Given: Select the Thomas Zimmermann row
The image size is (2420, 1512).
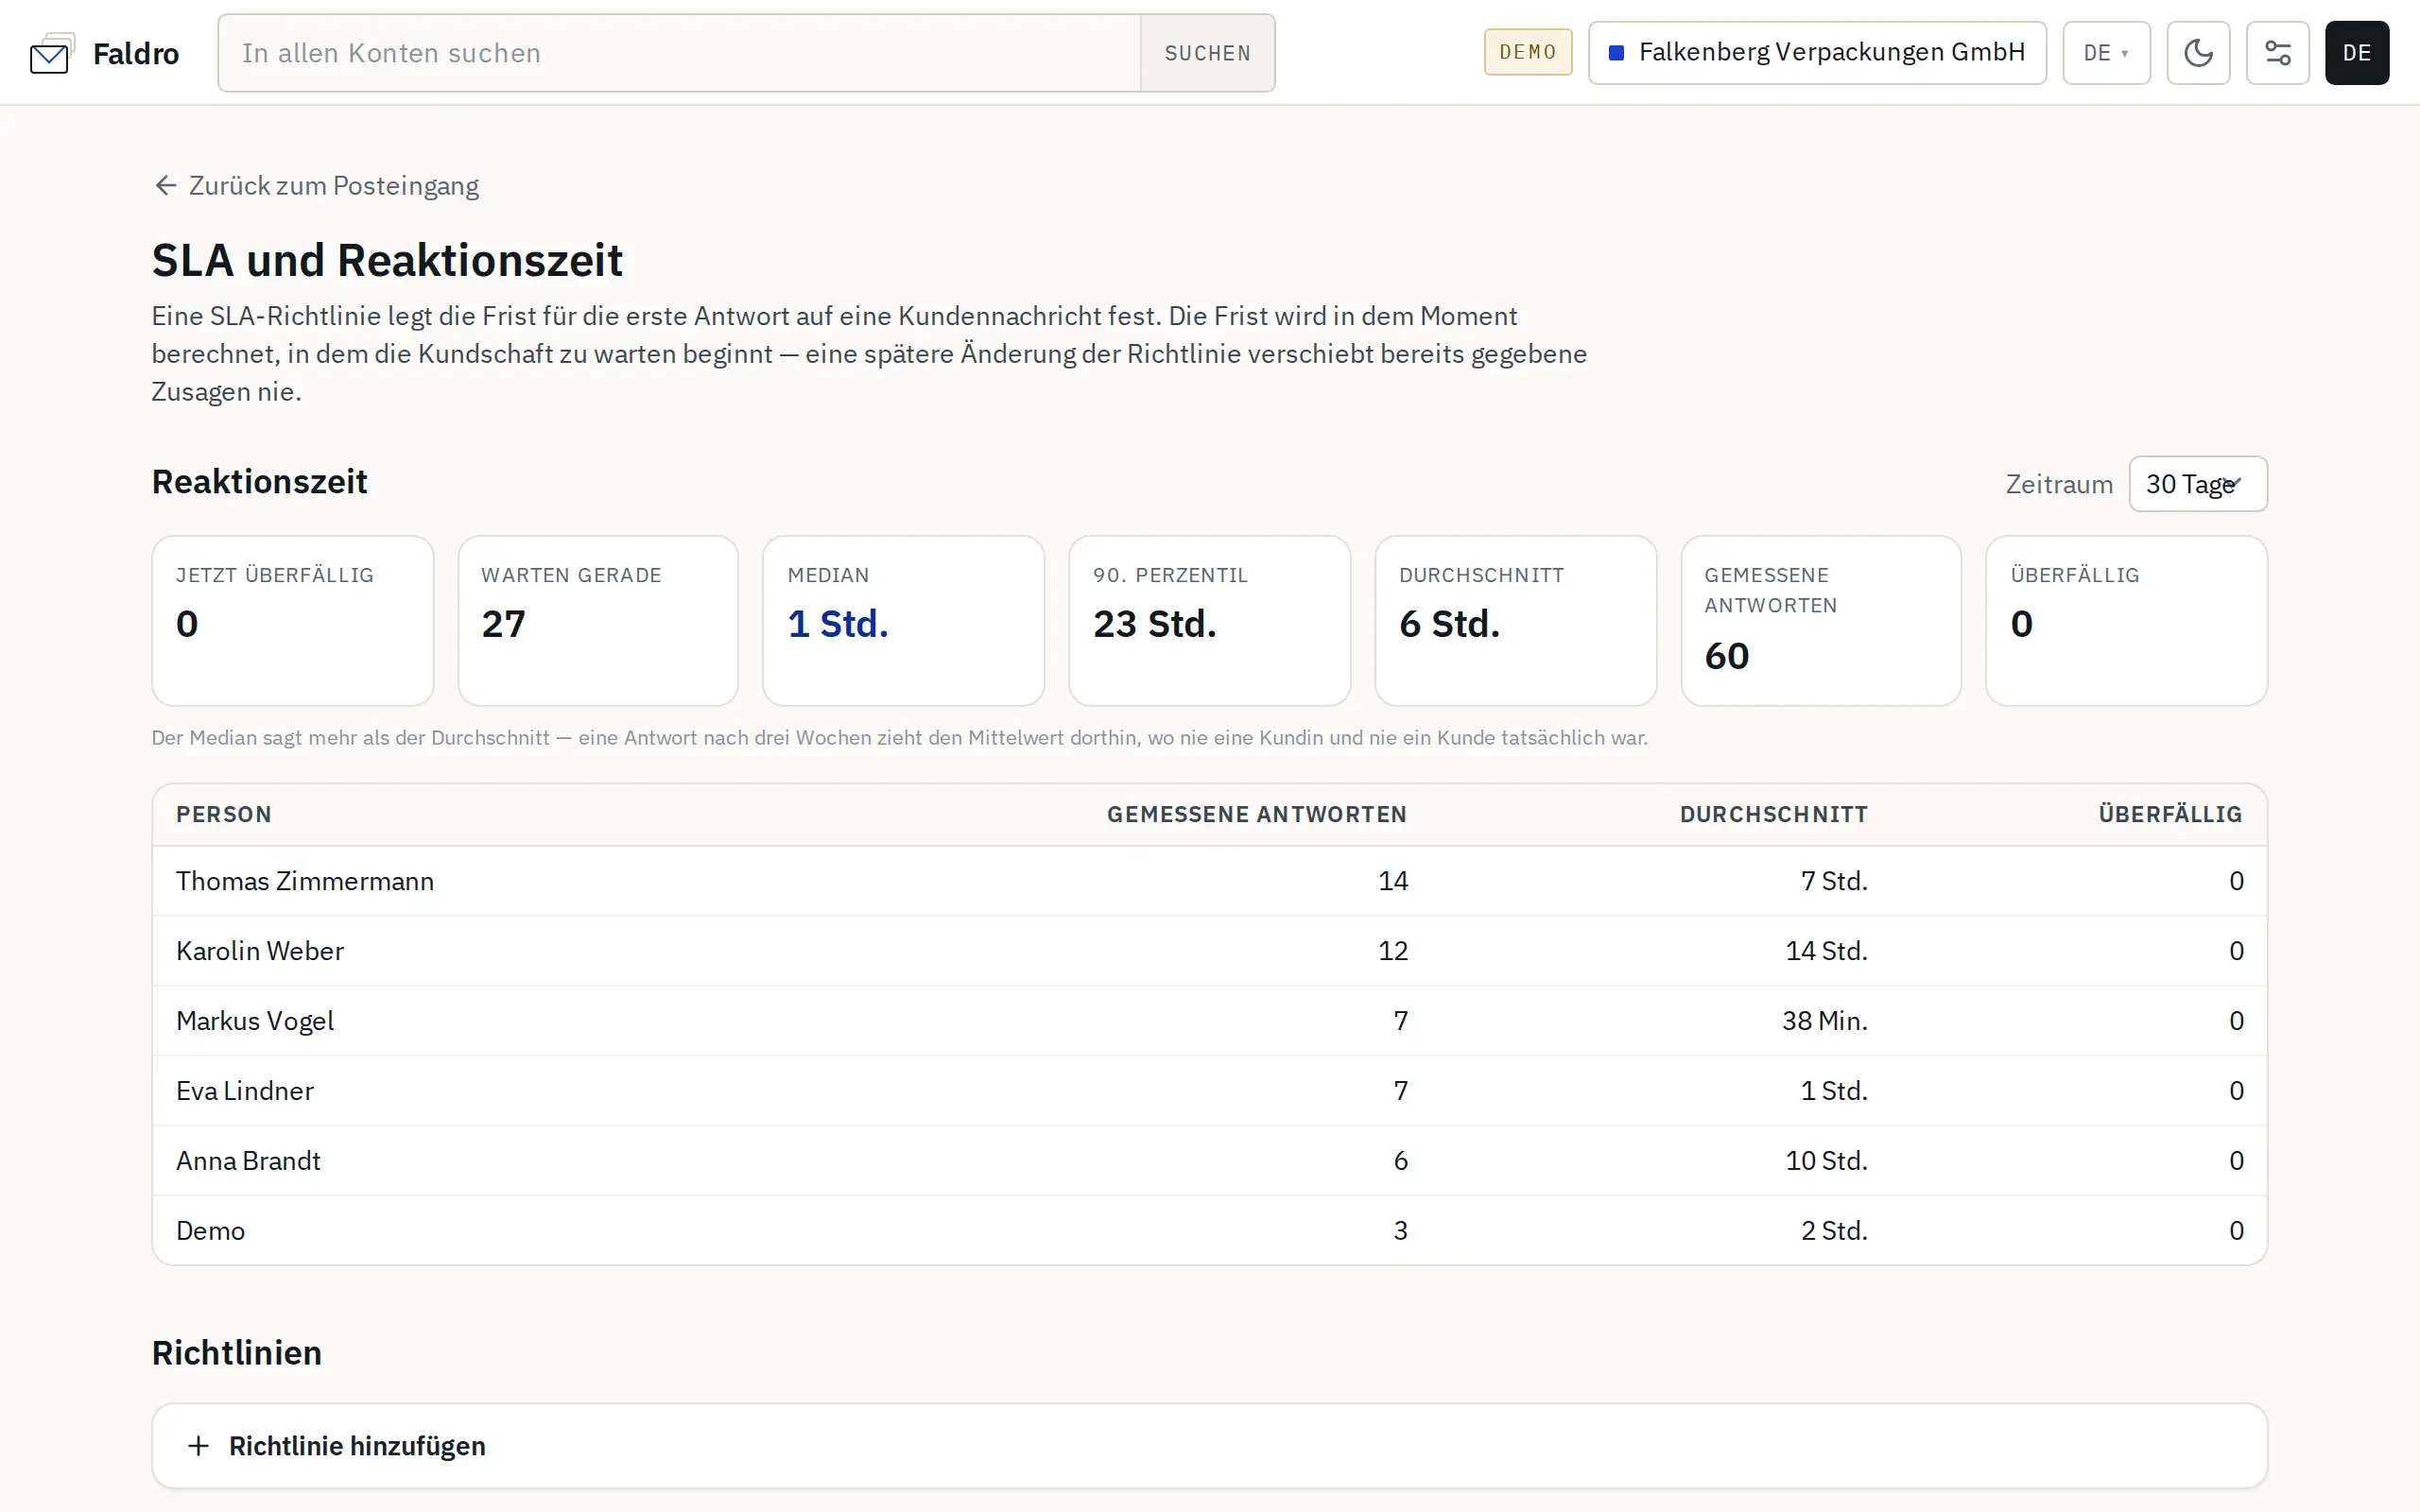Looking at the screenshot, I should pyautogui.click(x=1209, y=881).
